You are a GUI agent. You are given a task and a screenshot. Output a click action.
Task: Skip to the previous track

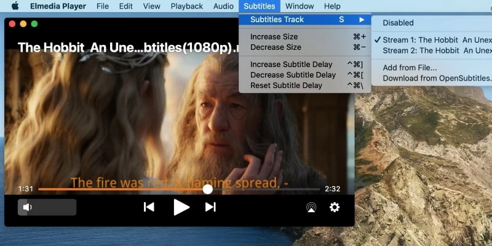149,207
